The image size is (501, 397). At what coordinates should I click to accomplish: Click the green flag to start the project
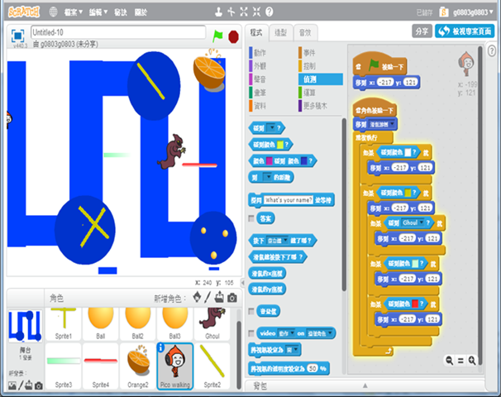coord(217,36)
